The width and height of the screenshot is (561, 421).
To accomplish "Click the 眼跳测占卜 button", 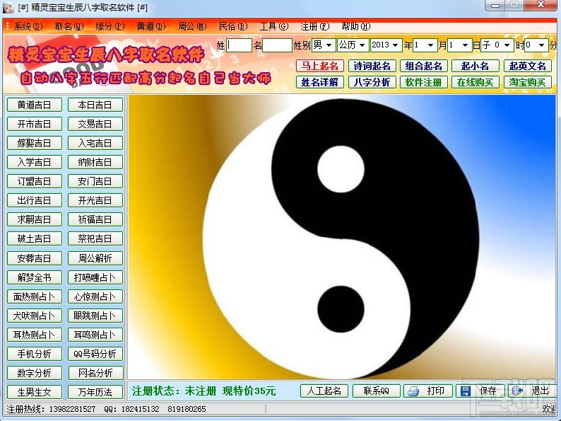I will click(x=95, y=316).
